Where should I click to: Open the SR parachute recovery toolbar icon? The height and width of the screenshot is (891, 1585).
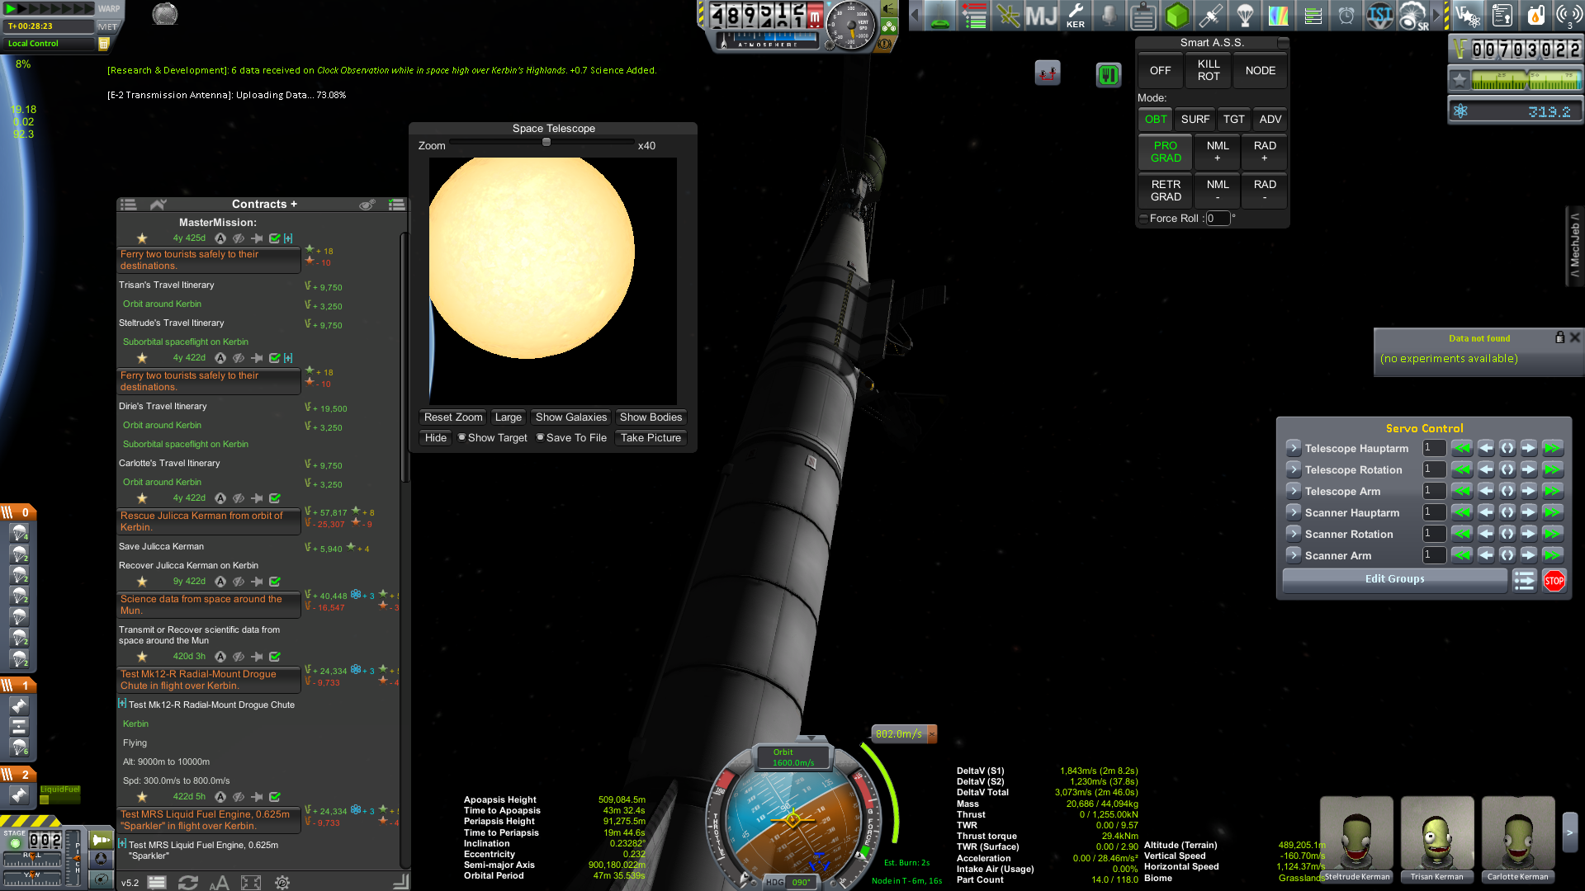[x=1414, y=16]
